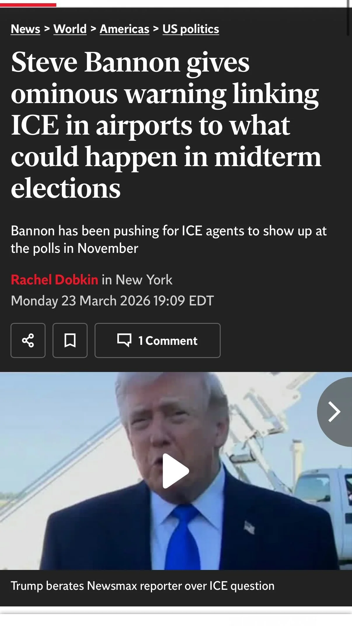This screenshot has width=352, height=626.
Task: Select the video thumbnail of Trump
Action: (x=176, y=471)
